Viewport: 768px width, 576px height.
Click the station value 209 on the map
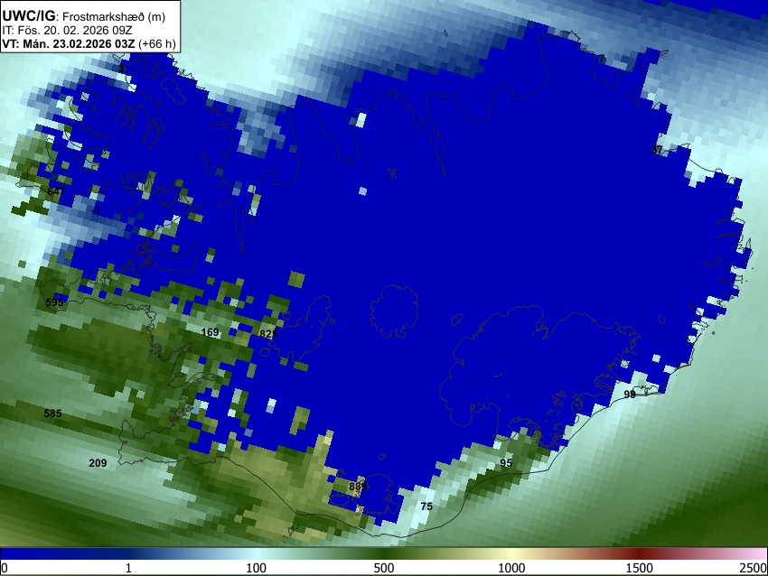(98, 463)
